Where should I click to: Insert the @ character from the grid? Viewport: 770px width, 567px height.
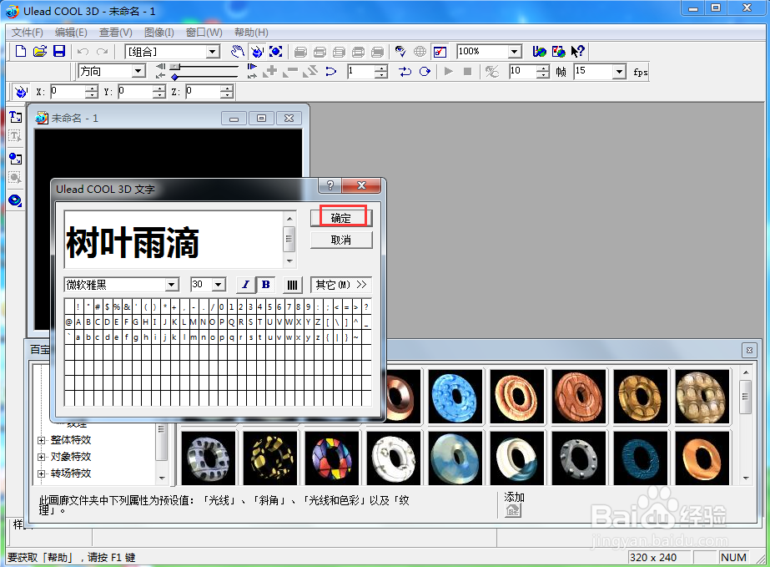click(x=68, y=322)
